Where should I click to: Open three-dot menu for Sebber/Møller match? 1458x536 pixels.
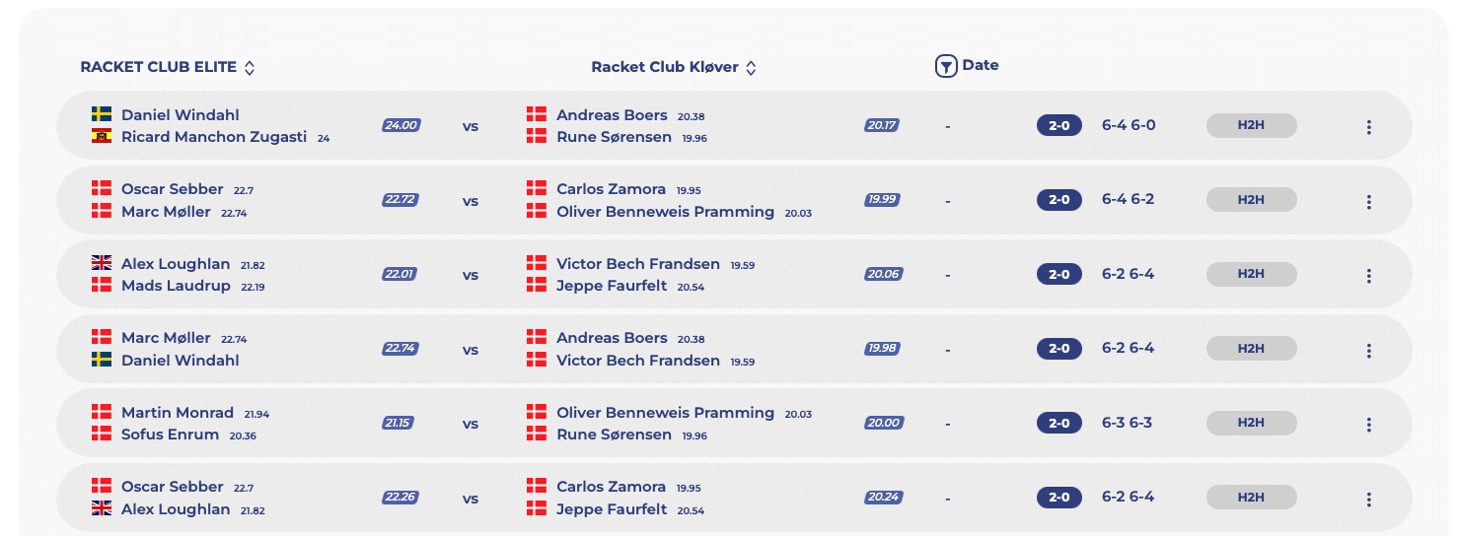[x=1368, y=201]
